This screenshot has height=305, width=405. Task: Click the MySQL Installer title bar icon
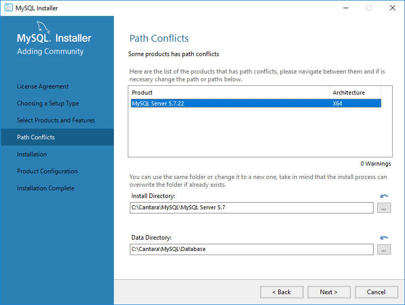[x=8, y=8]
